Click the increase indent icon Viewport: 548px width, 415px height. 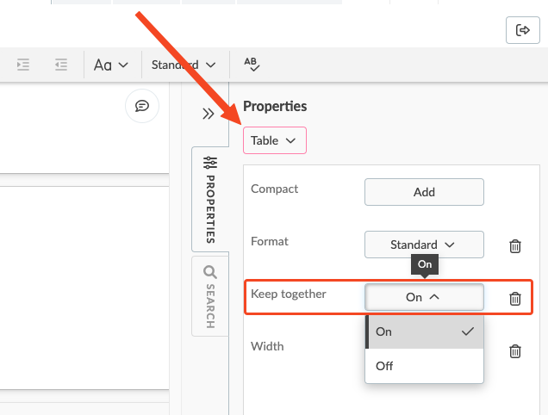(x=23, y=65)
